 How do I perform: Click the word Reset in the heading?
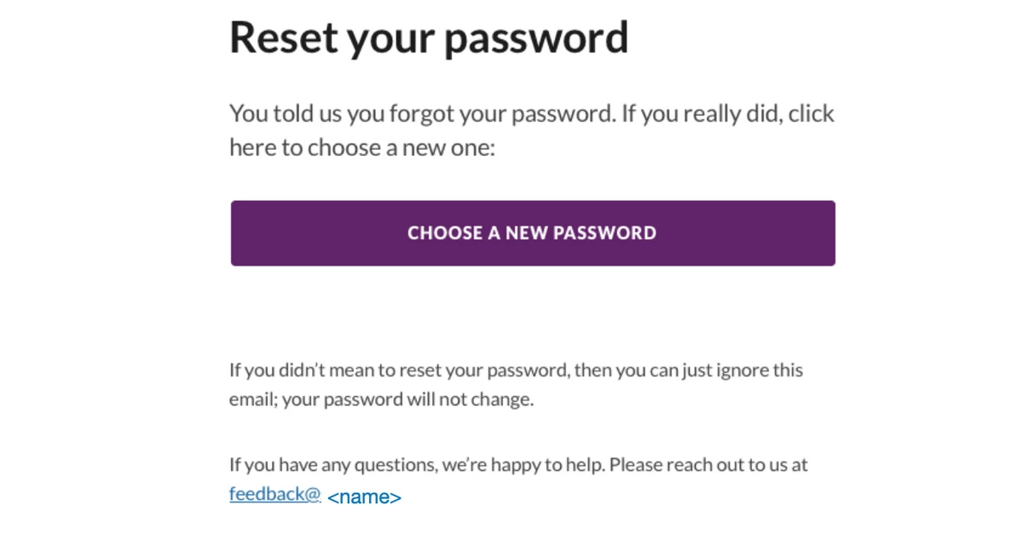(284, 37)
